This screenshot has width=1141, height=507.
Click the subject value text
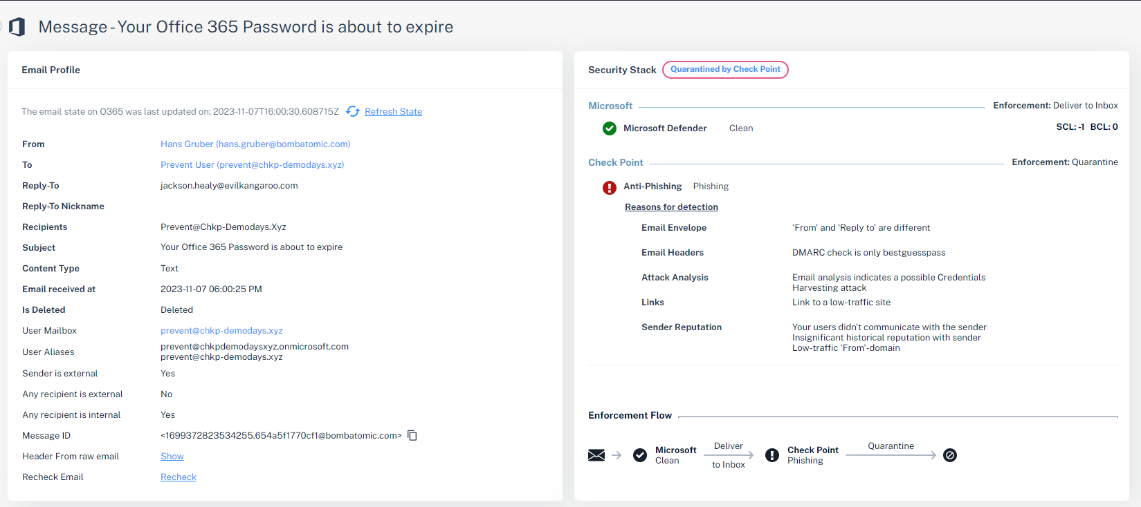(252, 247)
